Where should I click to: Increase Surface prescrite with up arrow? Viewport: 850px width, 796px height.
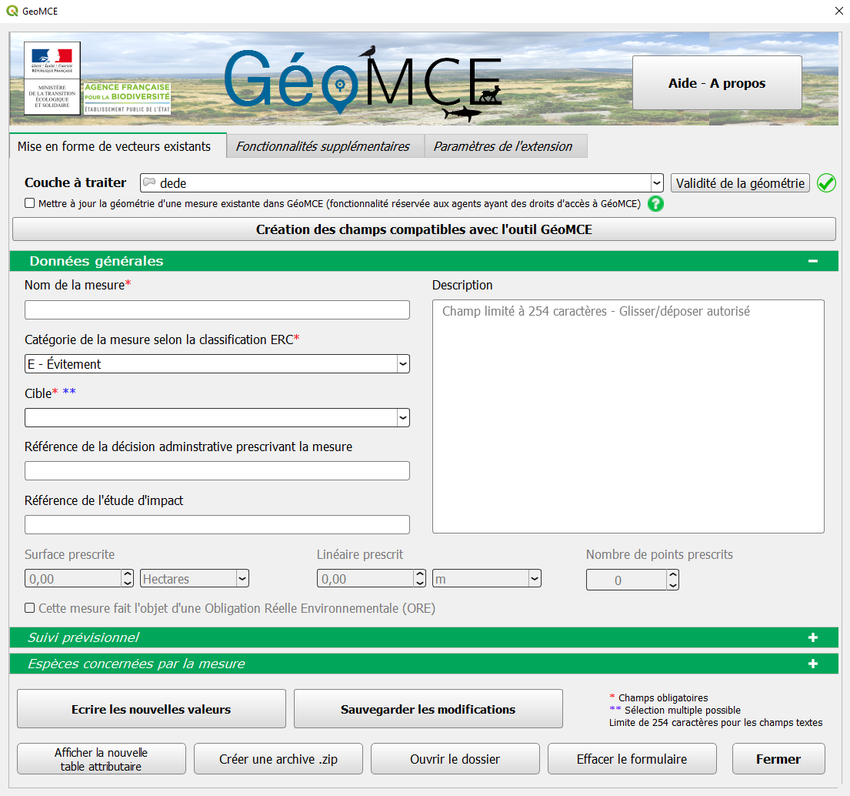pos(128,574)
